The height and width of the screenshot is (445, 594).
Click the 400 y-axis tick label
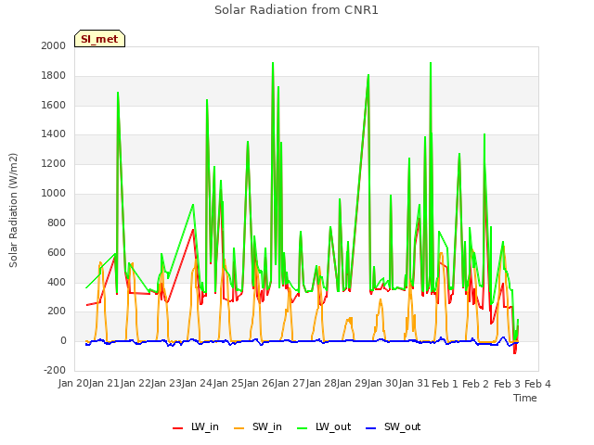click(57, 282)
